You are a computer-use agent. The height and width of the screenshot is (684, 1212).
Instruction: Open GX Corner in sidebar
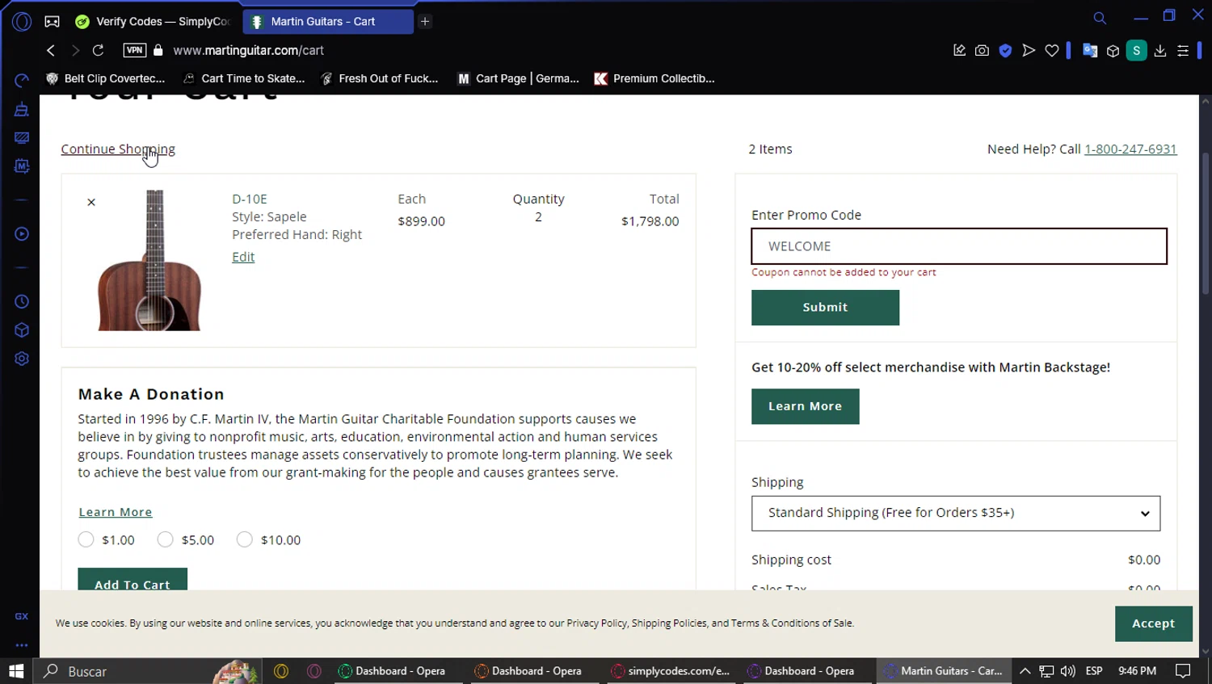pyautogui.click(x=22, y=616)
